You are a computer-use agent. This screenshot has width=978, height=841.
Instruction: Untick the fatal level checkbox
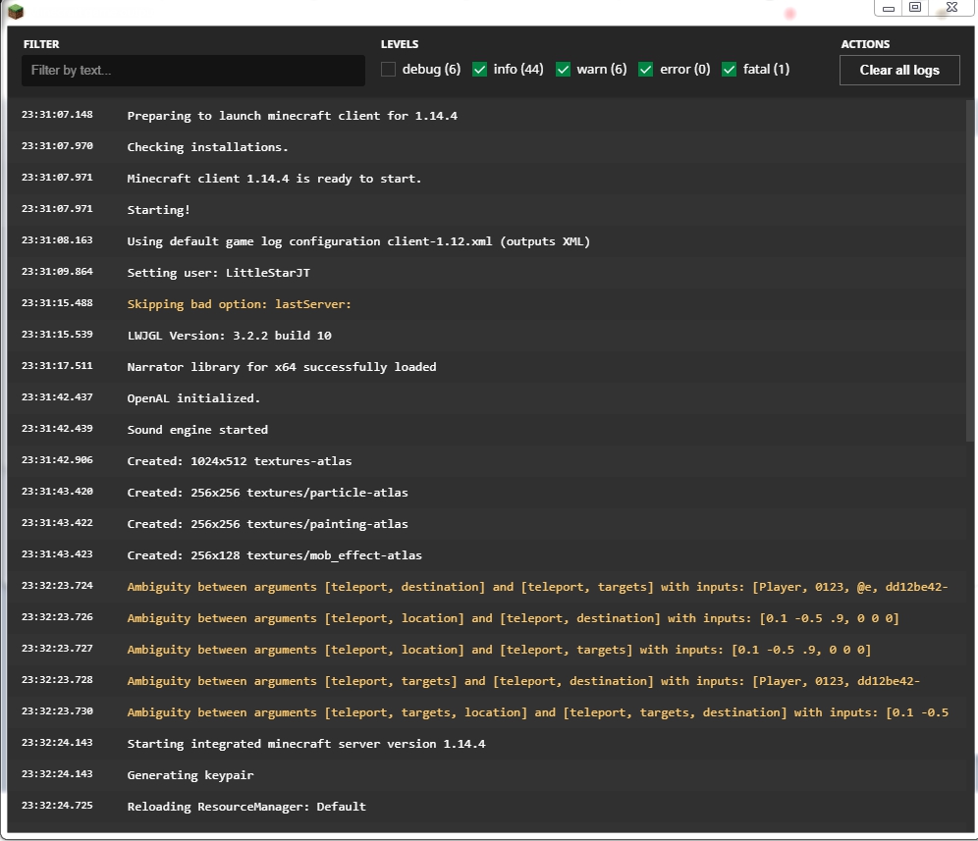click(730, 69)
